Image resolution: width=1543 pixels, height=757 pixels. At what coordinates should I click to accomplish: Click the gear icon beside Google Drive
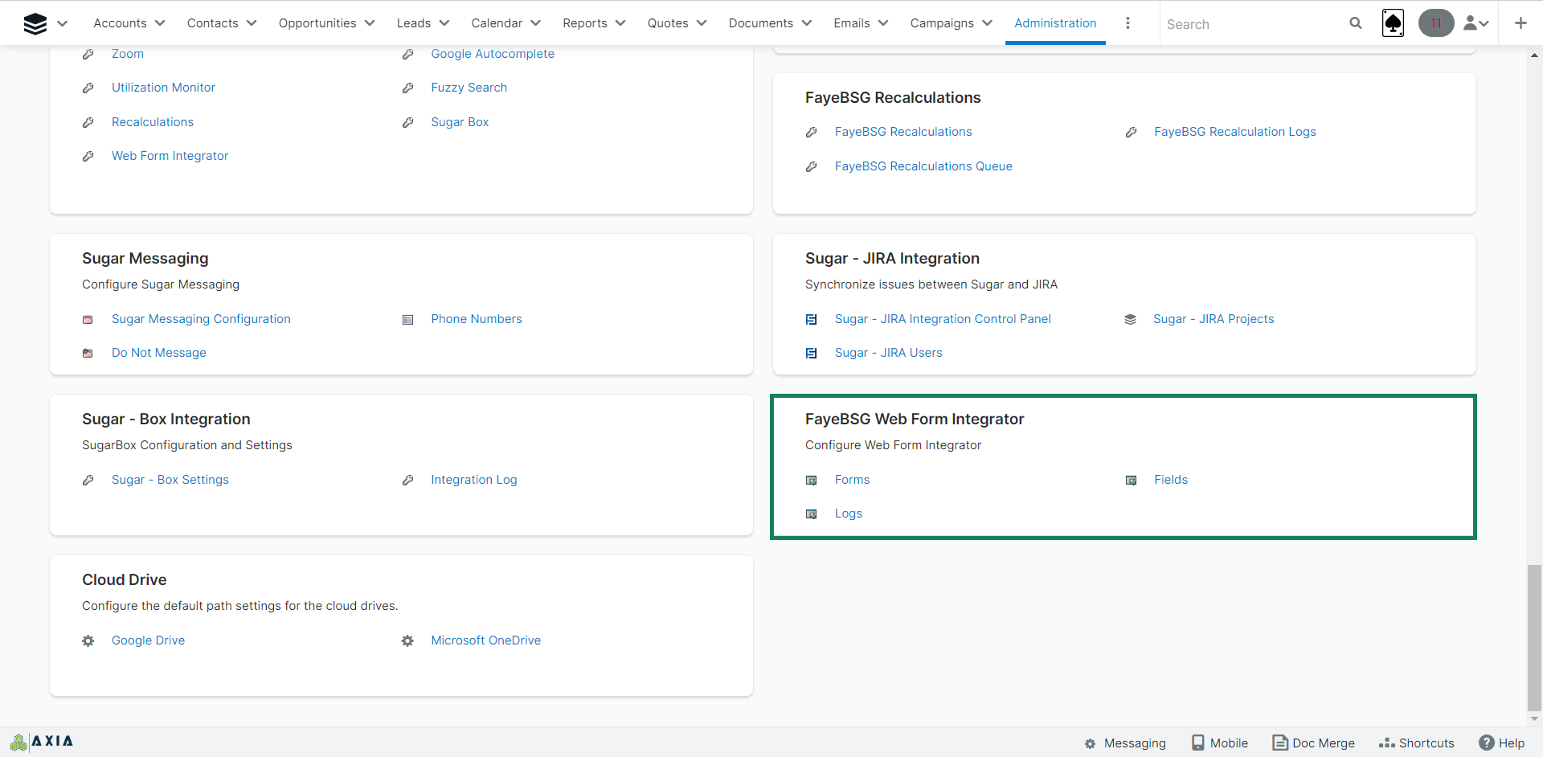(x=88, y=640)
